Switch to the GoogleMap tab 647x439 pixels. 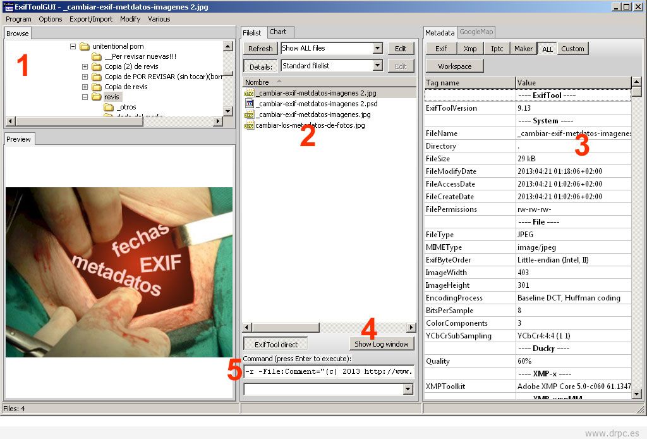pos(476,32)
